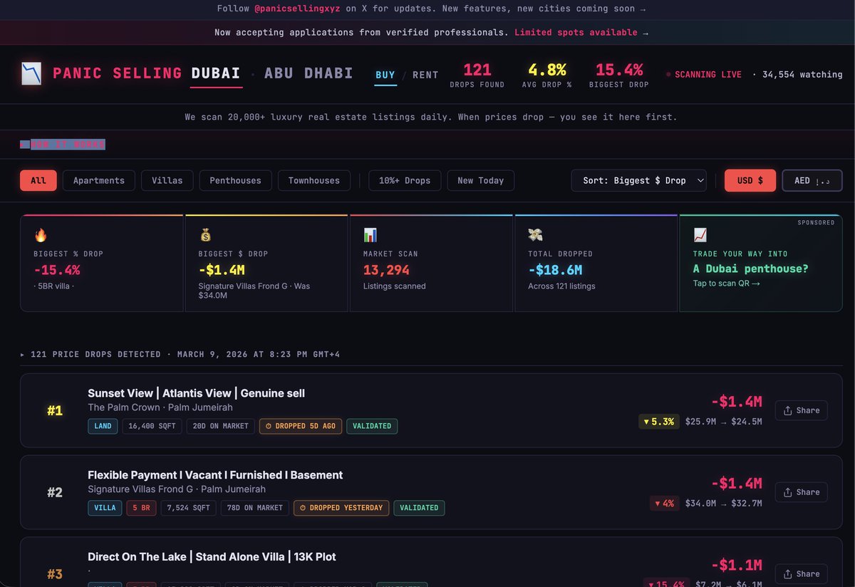Click The Palm Crown · Palm Jumeirah location text
Viewport: 855px width, 587px height.
point(160,407)
